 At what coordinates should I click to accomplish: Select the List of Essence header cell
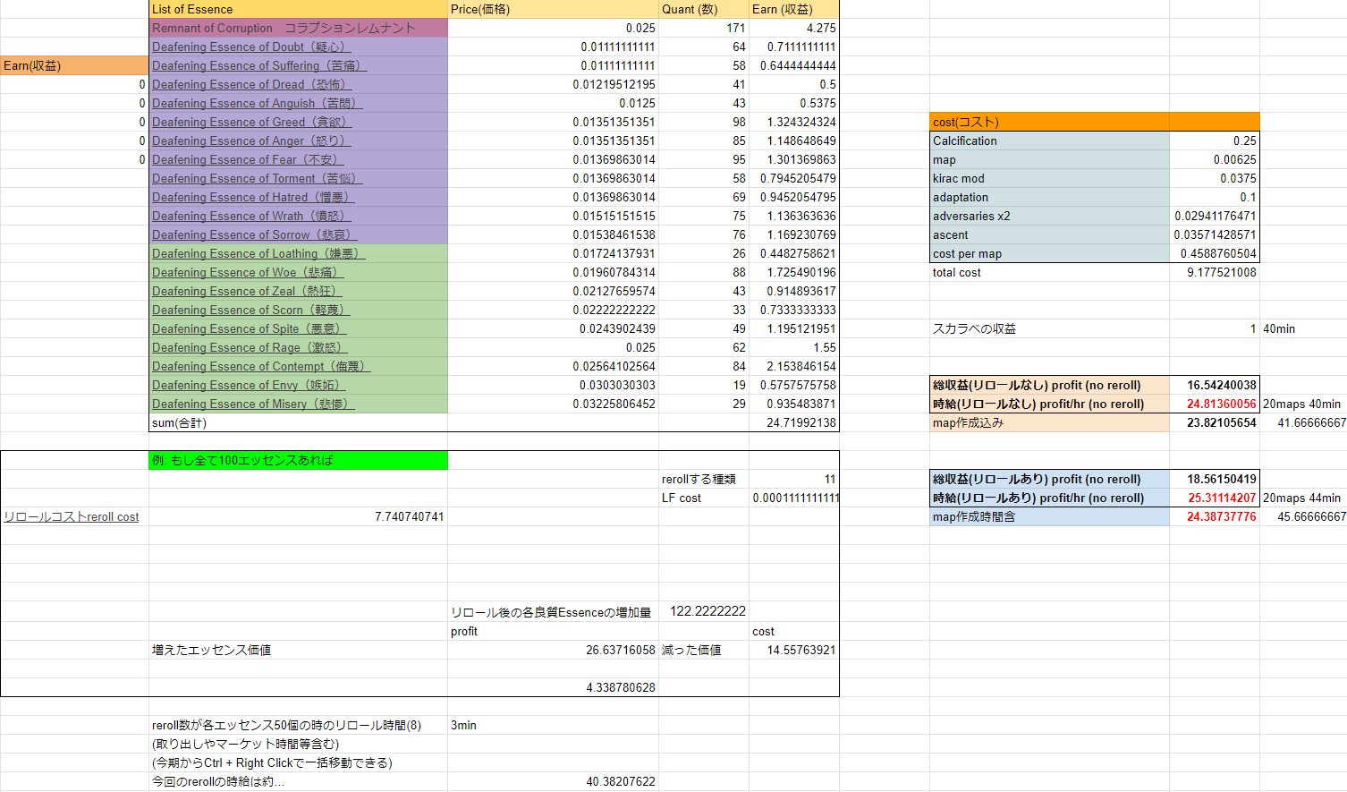pos(298,9)
